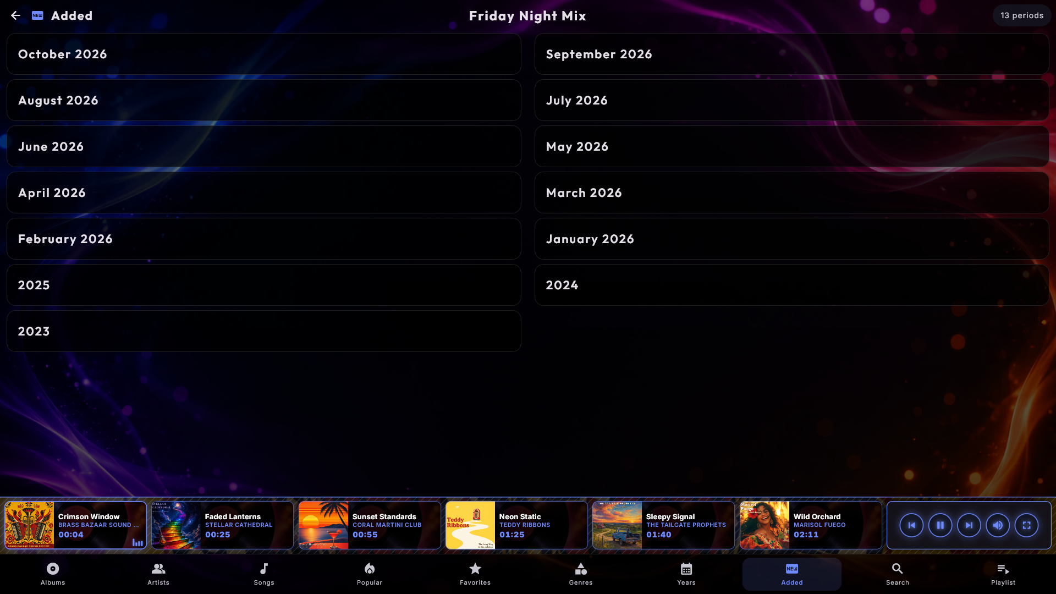Go to the Genres tab
Image resolution: width=1056 pixels, height=594 pixels.
pyautogui.click(x=581, y=574)
